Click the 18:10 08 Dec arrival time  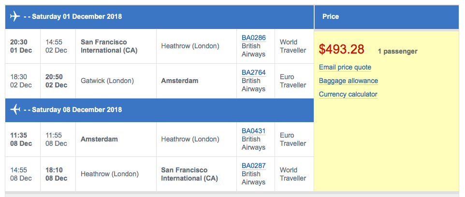pyautogui.click(x=57, y=174)
